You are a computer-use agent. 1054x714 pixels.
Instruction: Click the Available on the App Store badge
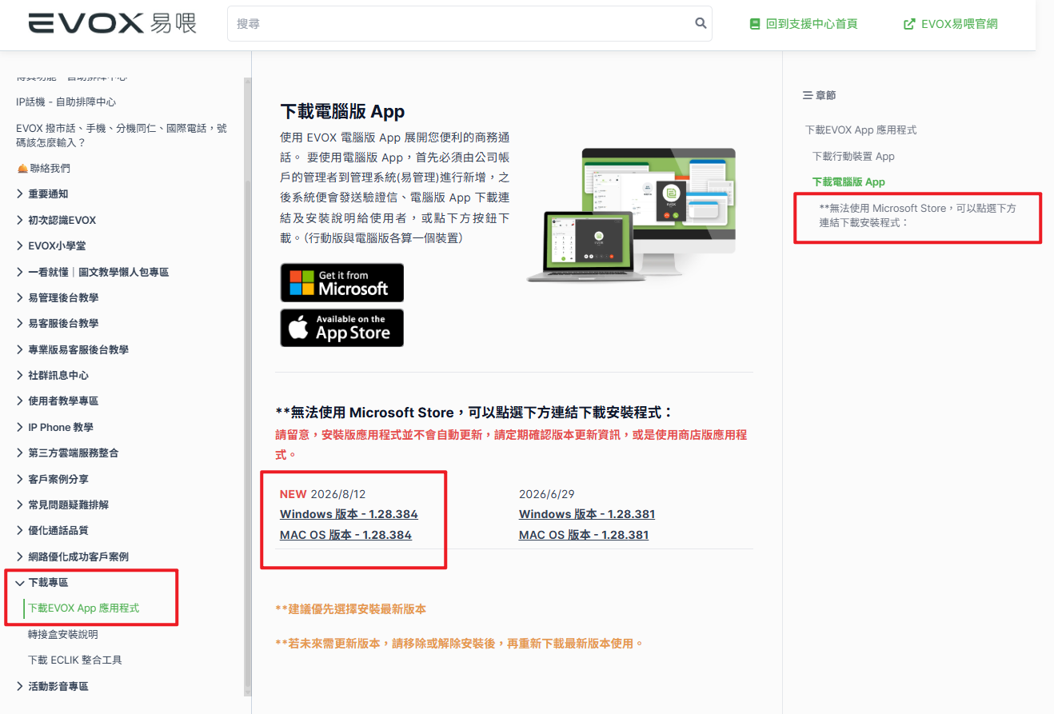tap(342, 328)
